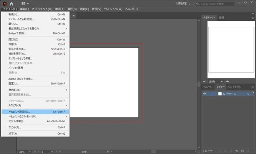Close the document tab with the x

(x=74, y=16)
